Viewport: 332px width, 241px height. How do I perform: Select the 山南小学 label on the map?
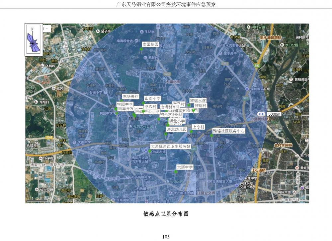[152, 98]
